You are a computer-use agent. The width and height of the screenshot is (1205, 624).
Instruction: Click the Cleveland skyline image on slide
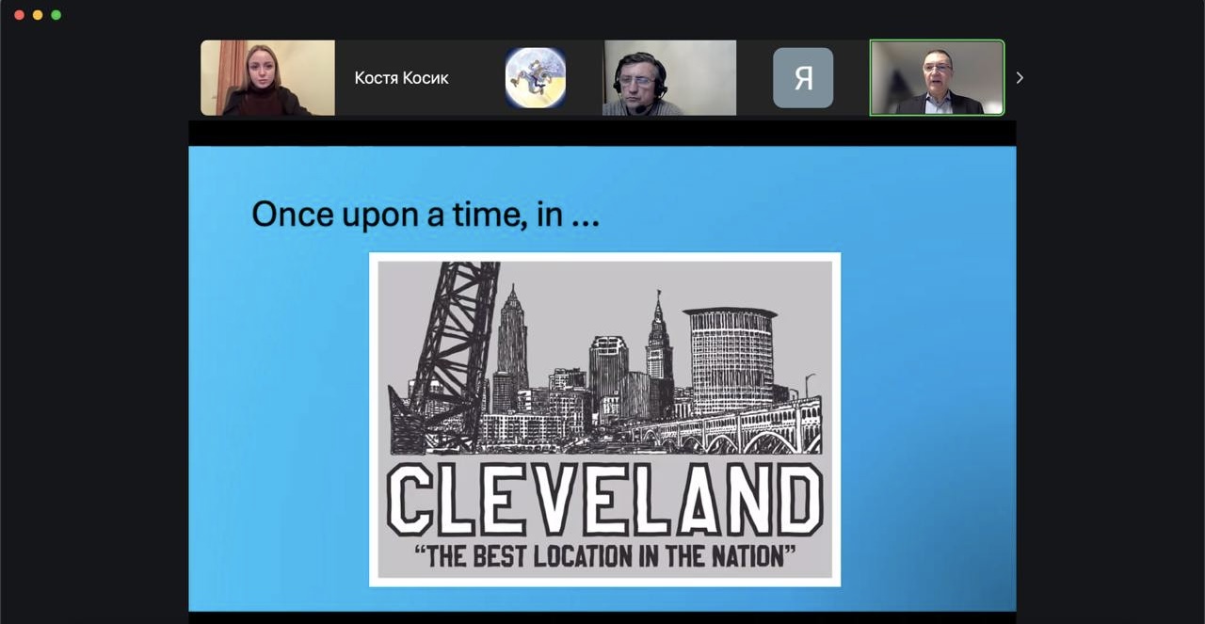pyautogui.click(x=604, y=419)
